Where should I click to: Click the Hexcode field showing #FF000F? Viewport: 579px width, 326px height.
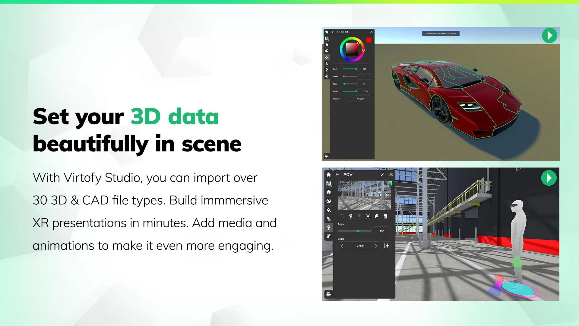coord(360,99)
